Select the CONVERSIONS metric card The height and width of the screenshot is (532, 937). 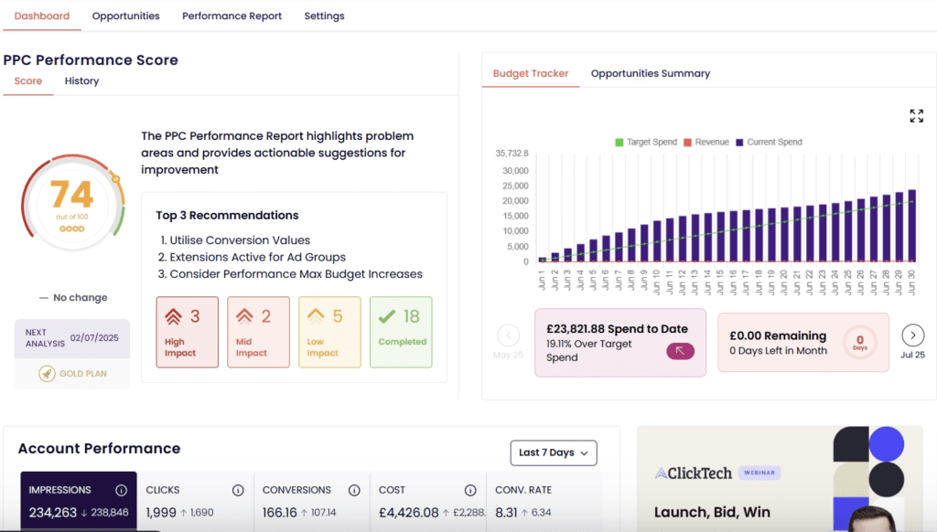point(311,501)
